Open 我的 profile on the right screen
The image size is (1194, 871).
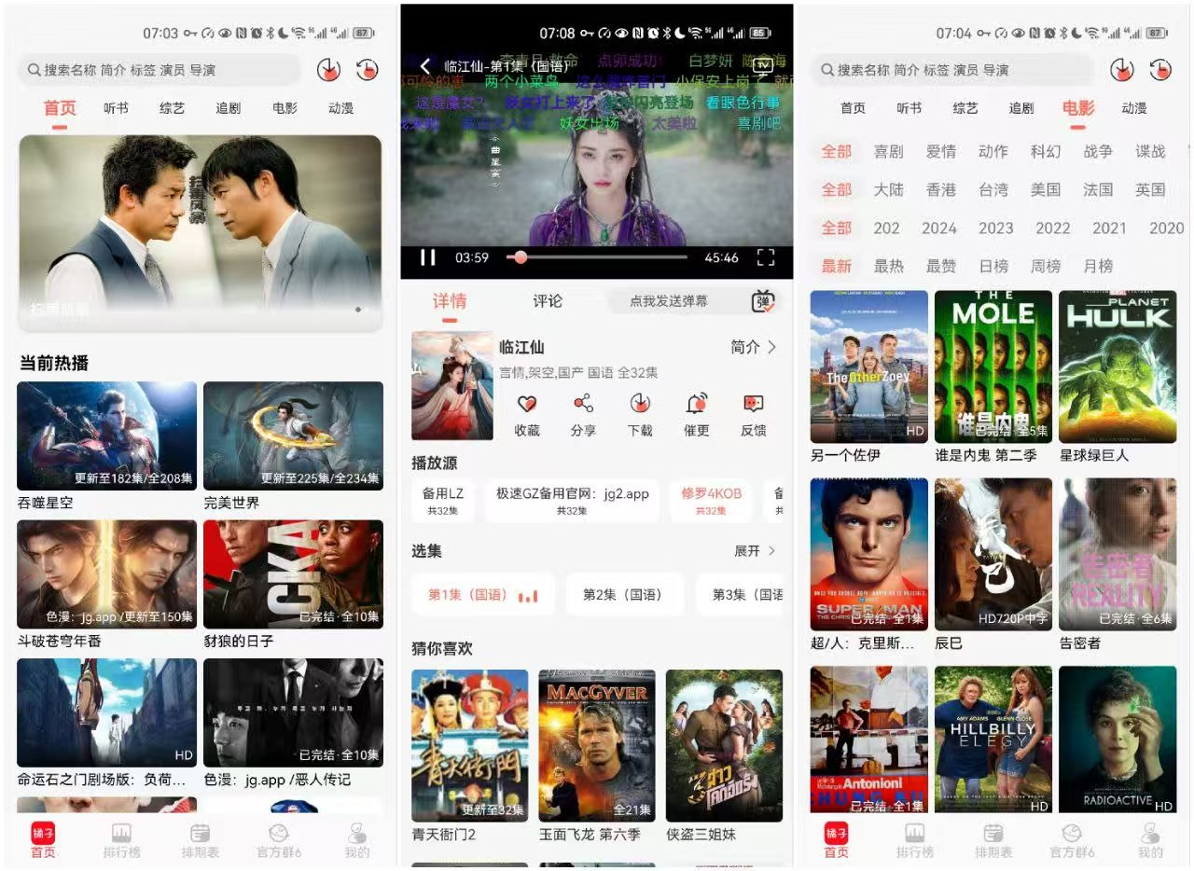point(1150,840)
